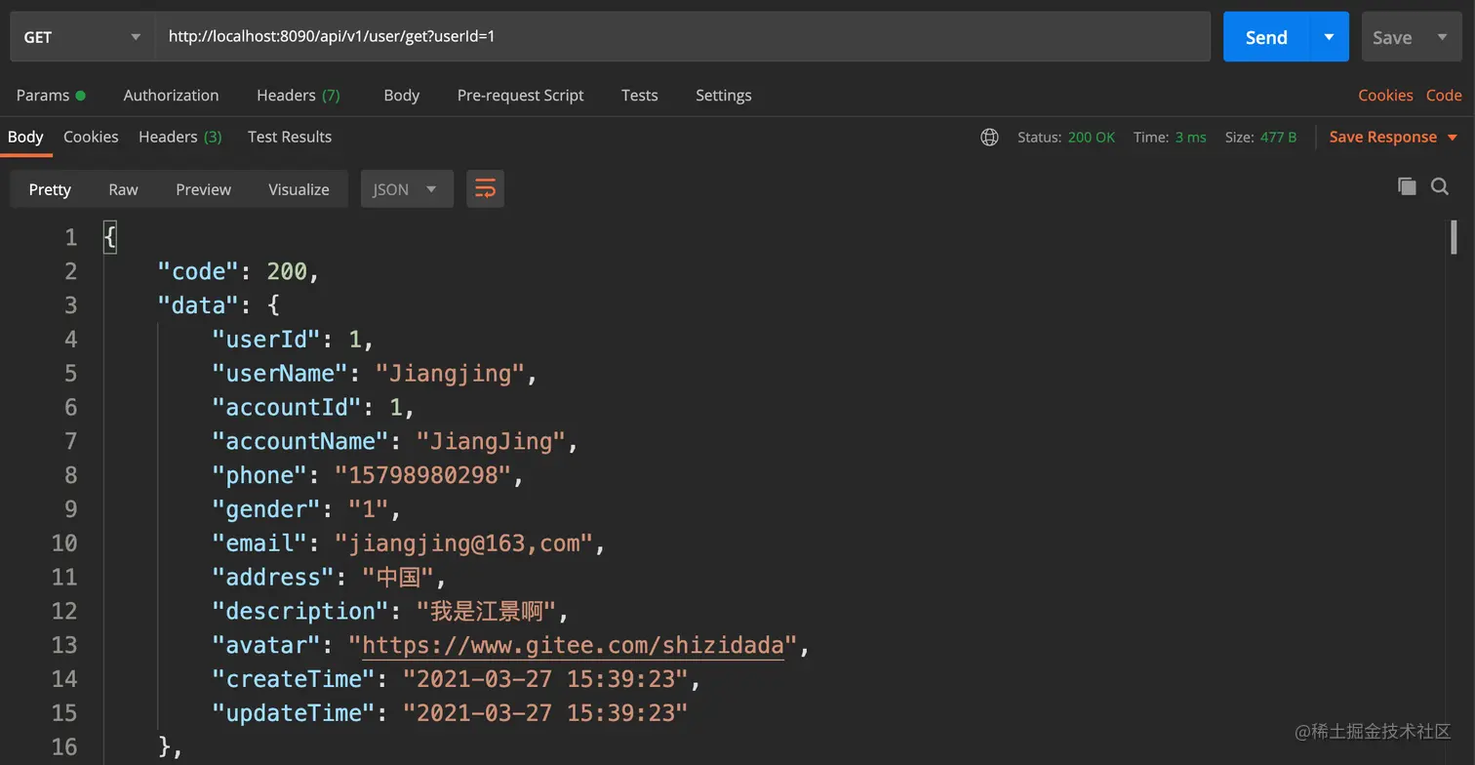Click the network globe icon

(989, 137)
